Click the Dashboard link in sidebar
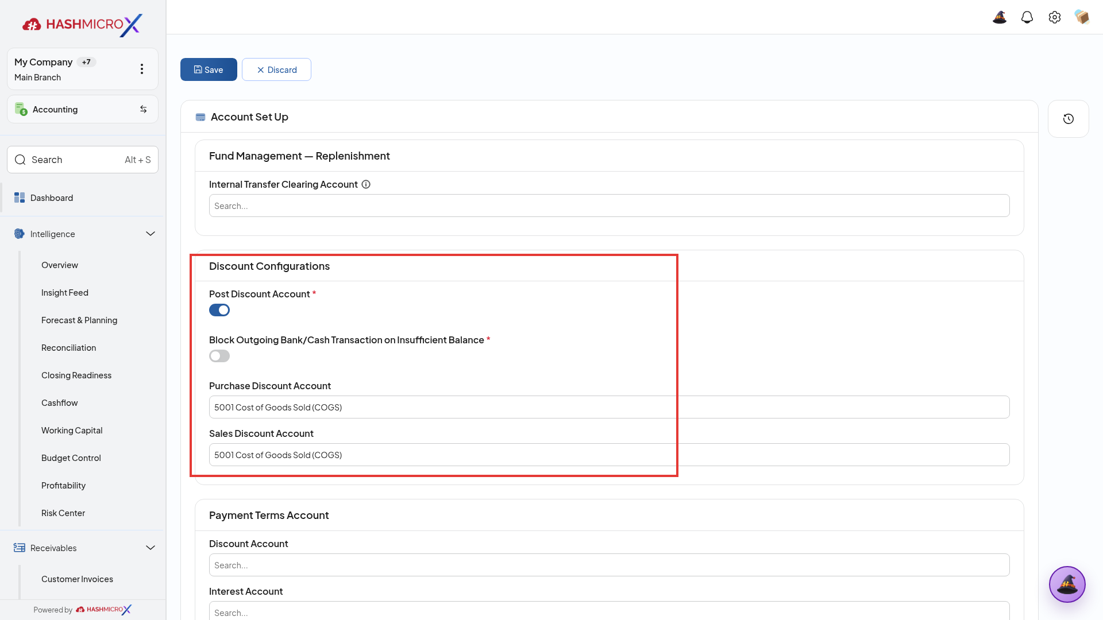 coord(52,197)
